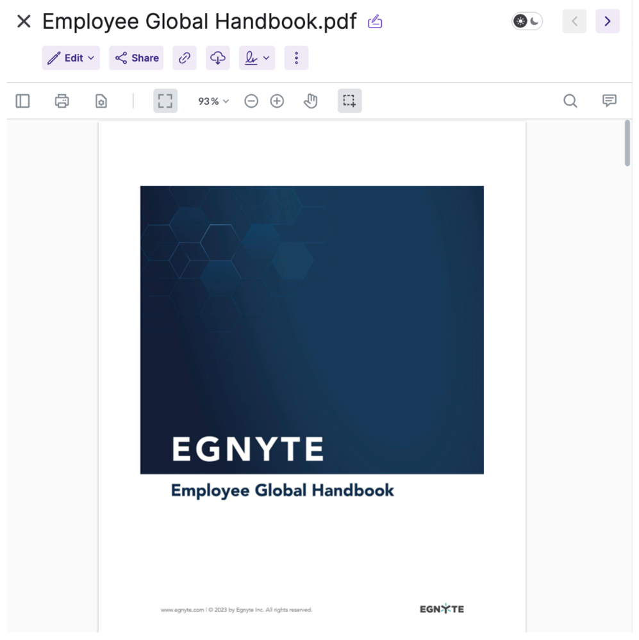Viewport: 639px width, 640px height.
Task: Select the marquee selection tool
Action: coord(349,101)
